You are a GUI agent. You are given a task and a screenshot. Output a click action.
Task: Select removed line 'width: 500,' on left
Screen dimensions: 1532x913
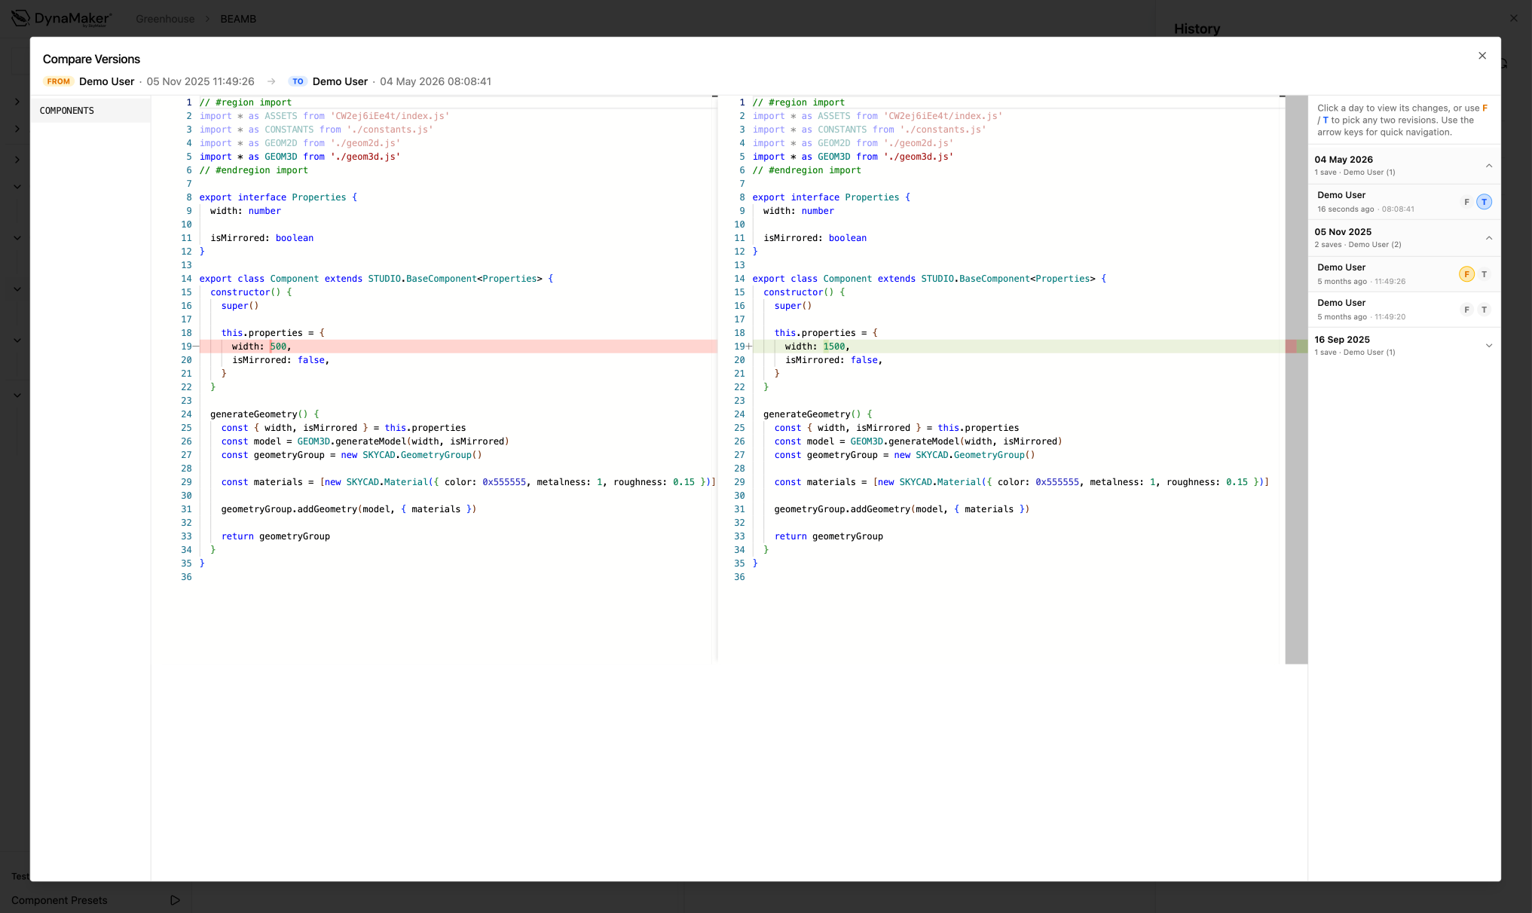click(458, 347)
